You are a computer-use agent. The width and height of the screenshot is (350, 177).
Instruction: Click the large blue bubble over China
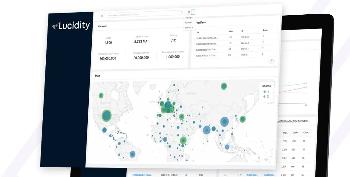pyautogui.click(x=224, y=122)
